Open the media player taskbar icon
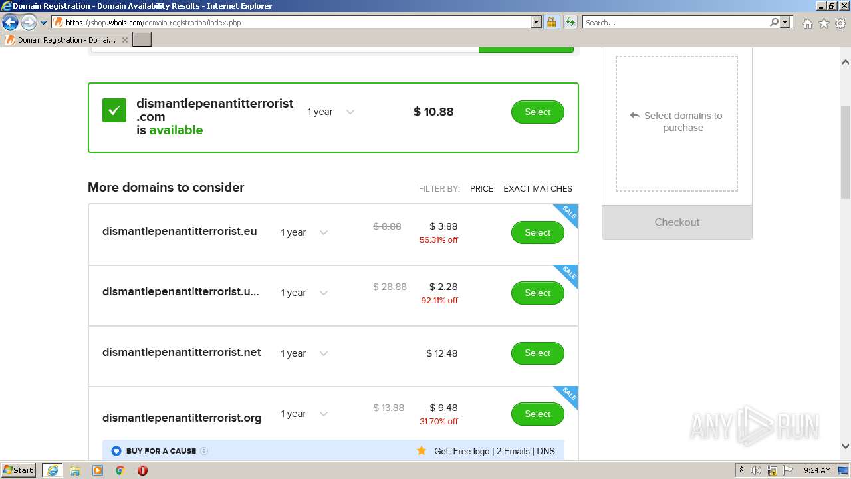Viewport: 851px width, 479px height. [x=98, y=470]
